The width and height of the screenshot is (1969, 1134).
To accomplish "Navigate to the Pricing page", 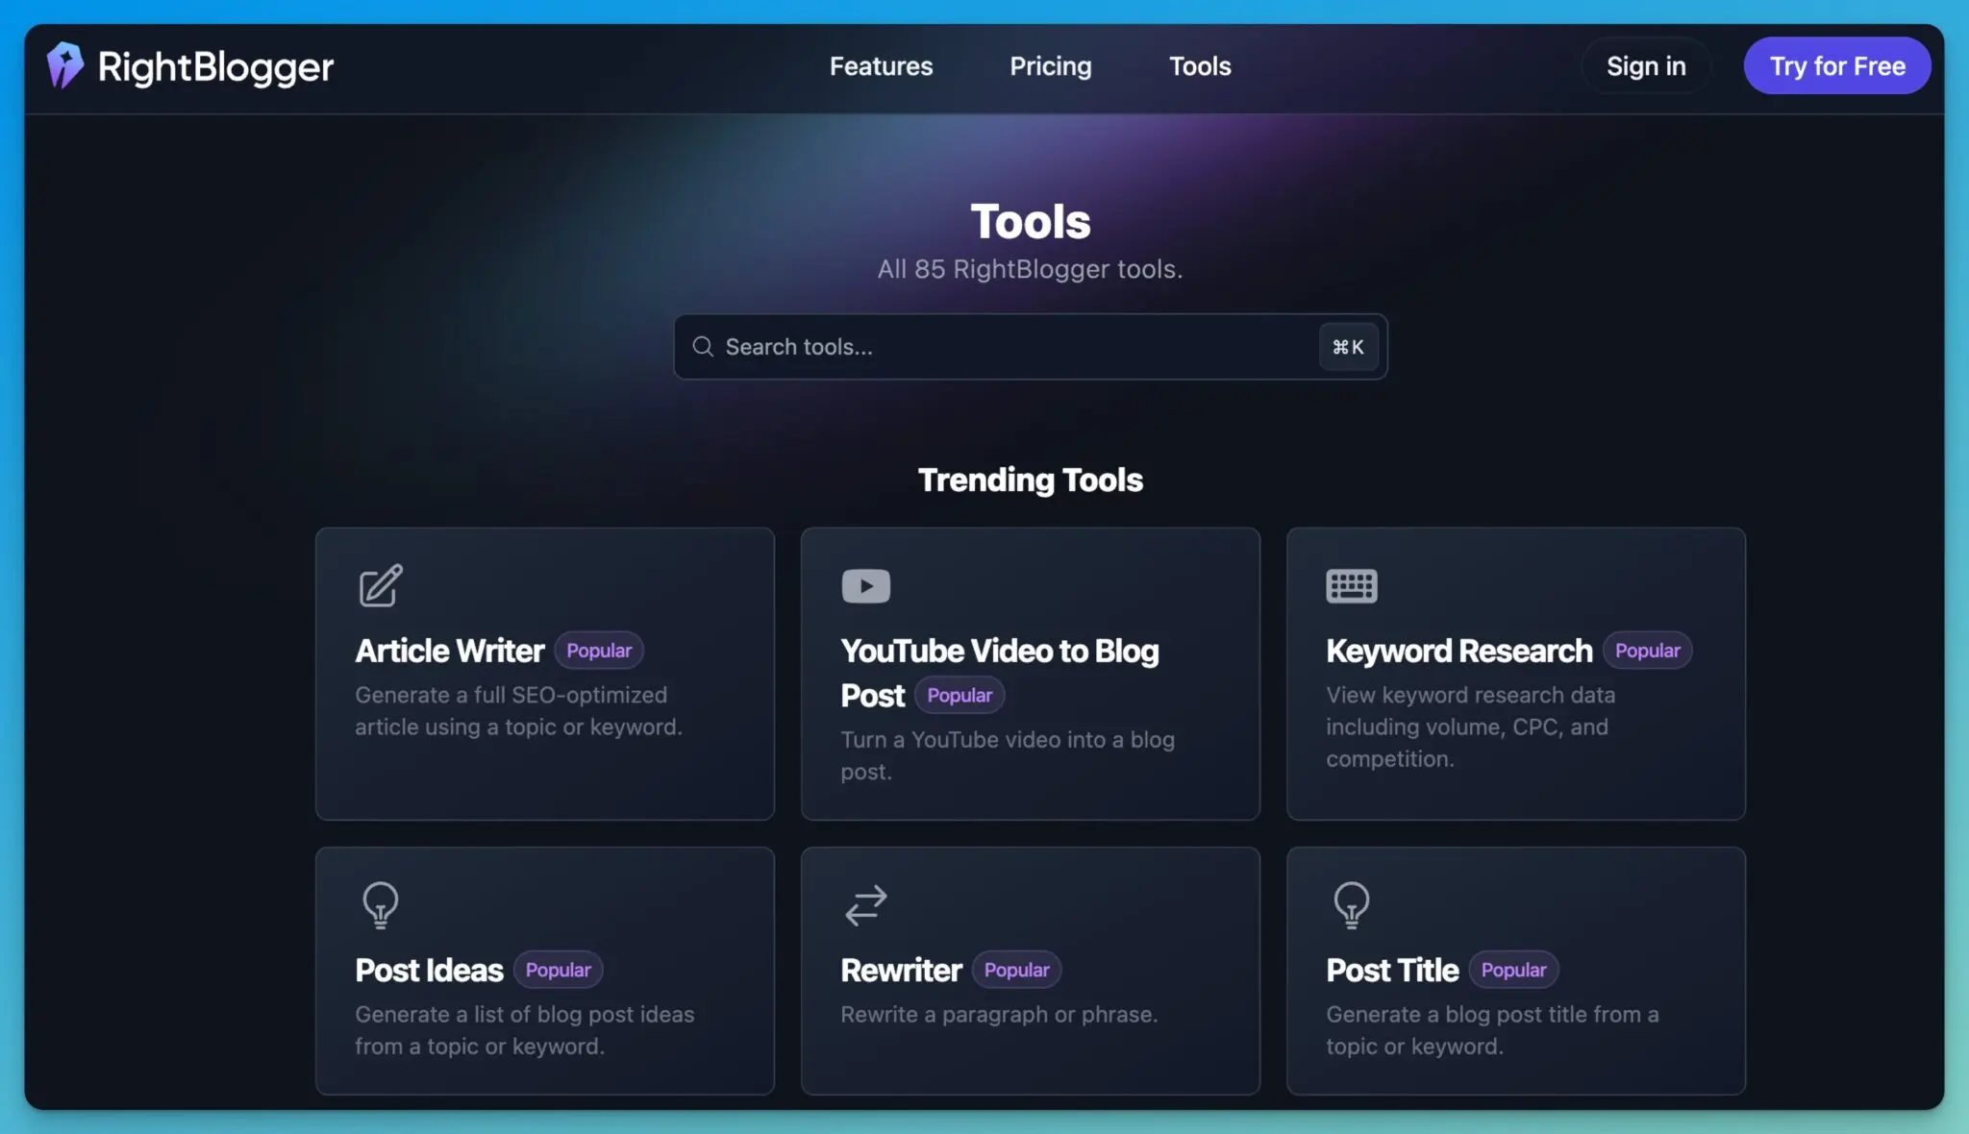I will 1050,65.
